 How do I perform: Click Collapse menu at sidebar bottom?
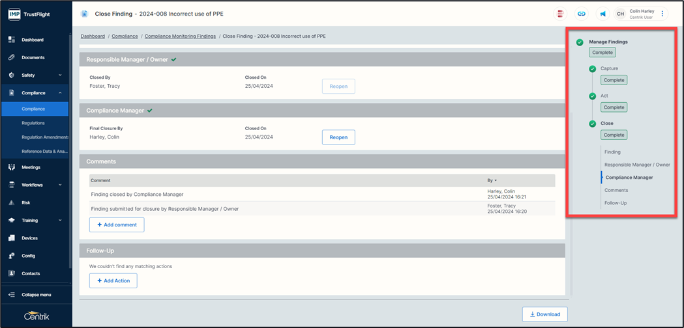tap(35, 295)
